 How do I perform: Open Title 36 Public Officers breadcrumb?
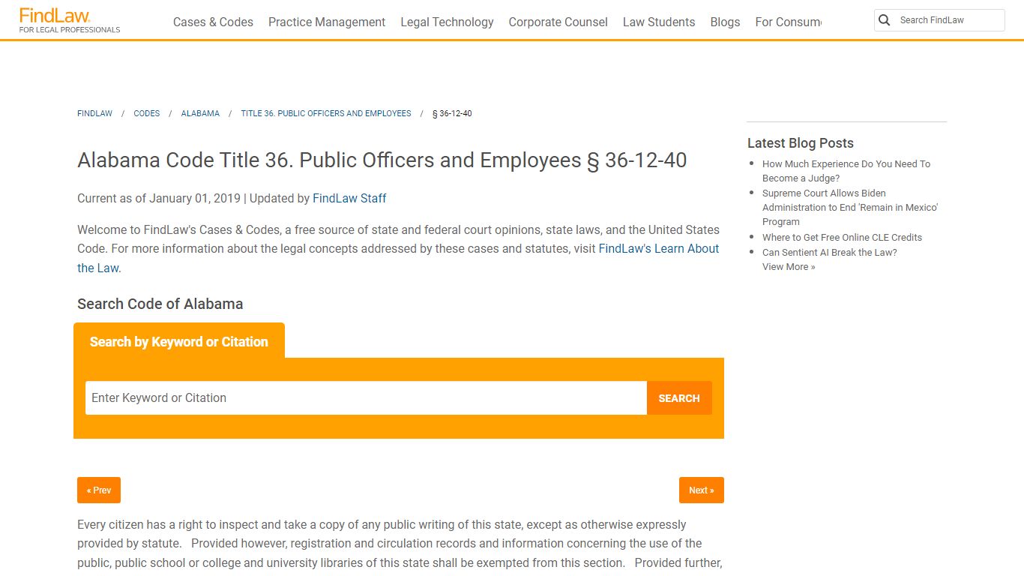point(326,113)
